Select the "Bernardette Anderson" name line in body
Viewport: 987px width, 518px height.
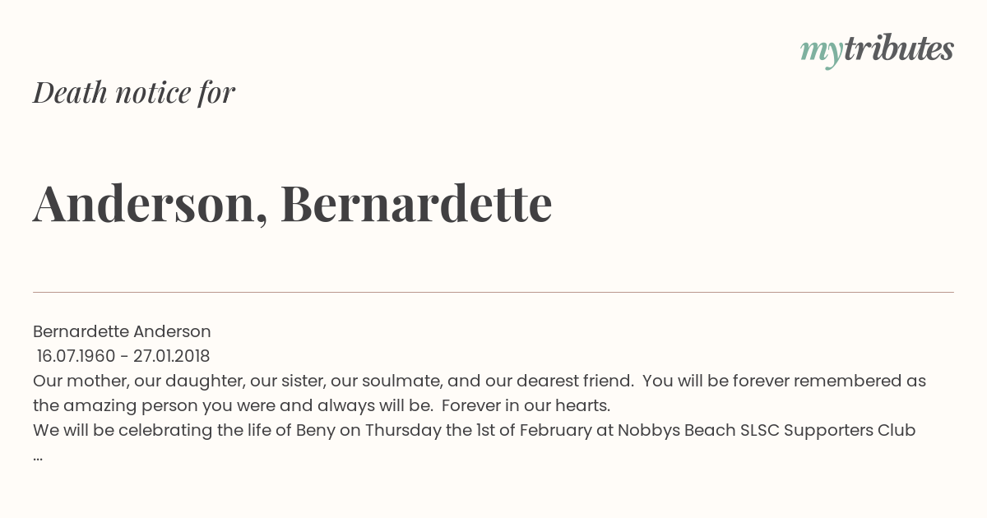(122, 331)
